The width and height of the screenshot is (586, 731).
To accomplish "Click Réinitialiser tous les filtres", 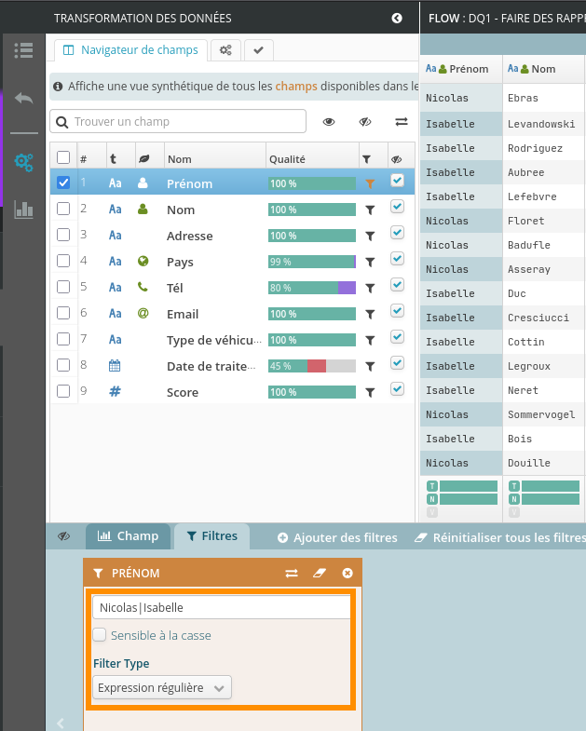I will (x=499, y=537).
